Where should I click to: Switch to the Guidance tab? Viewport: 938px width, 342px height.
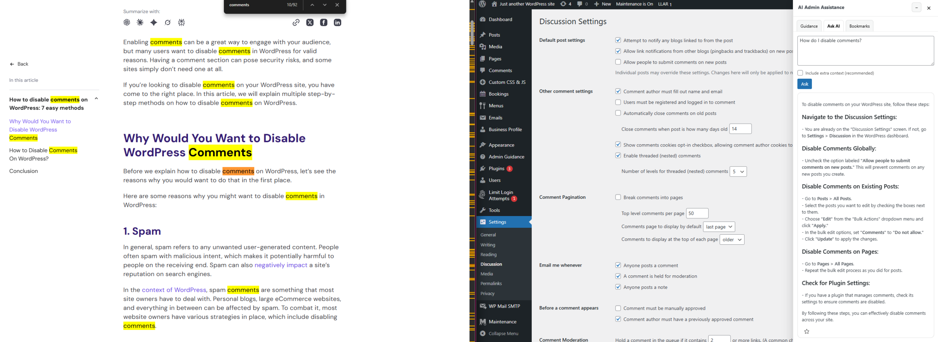pyautogui.click(x=809, y=26)
